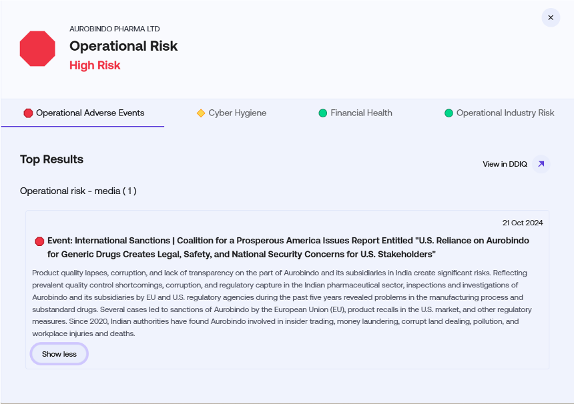This screenshot has height=404, width=574.
Task: Switch to the Cyber Hygiene tab
Action: click(x=231, y=113)
